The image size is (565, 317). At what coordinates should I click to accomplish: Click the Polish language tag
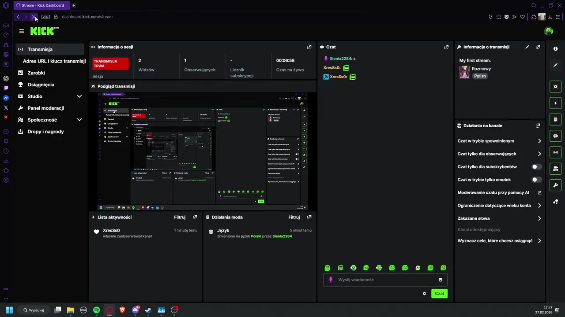coord(480,76)
